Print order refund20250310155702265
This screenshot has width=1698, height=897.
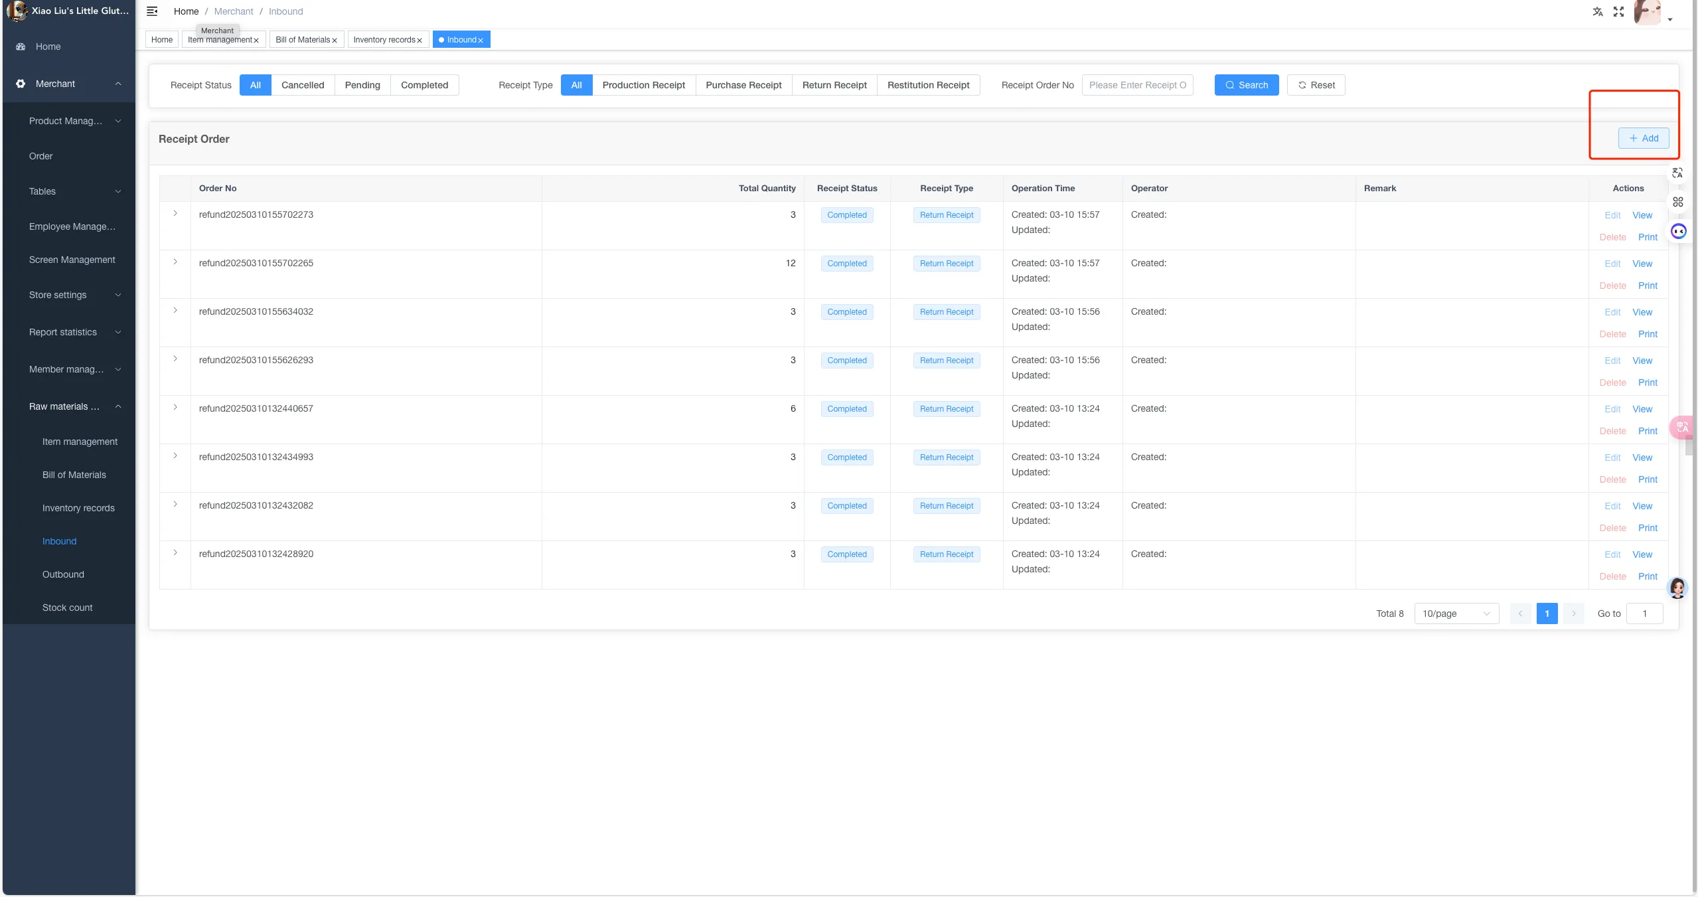coord(1648,285)
